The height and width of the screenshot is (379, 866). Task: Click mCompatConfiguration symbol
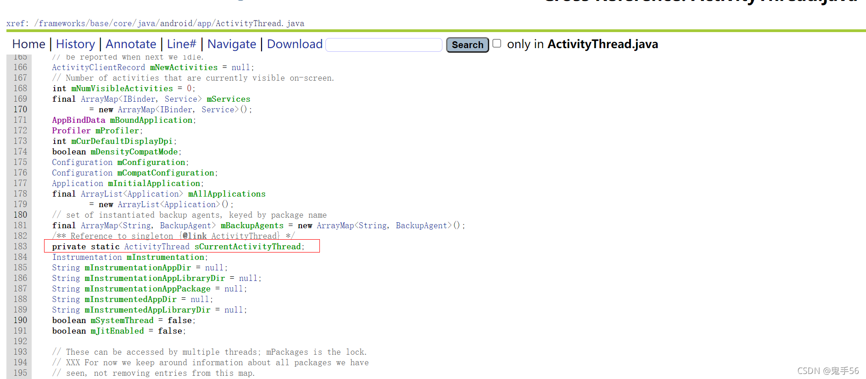coord(166,173)
